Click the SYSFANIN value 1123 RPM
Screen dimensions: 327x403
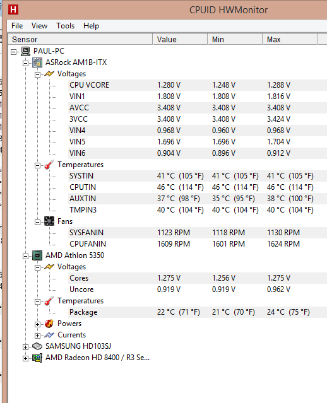(x=174, y=233)
